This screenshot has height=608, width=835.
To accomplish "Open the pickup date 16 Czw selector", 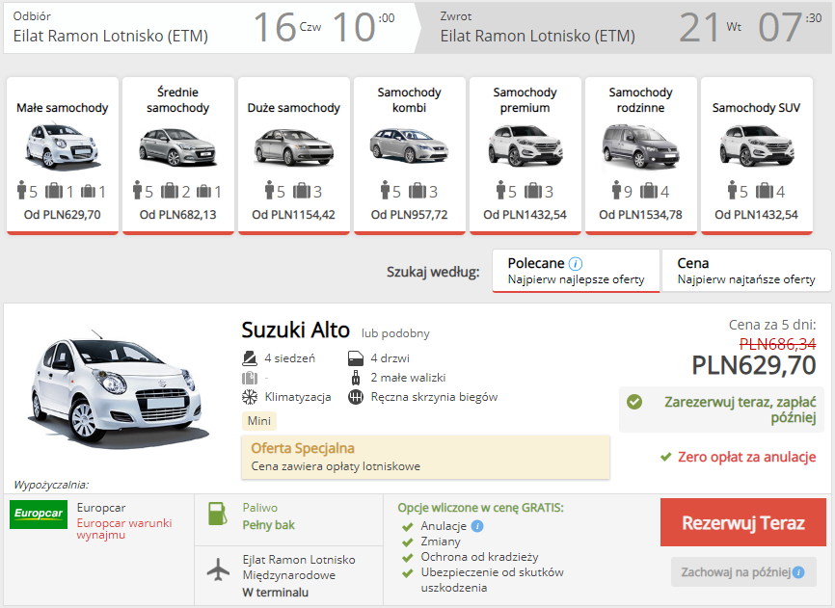I will (286, 28).
